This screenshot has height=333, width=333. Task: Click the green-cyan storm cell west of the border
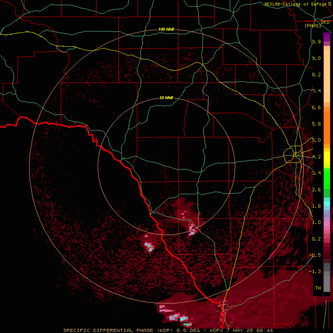(x=149, y=246)
